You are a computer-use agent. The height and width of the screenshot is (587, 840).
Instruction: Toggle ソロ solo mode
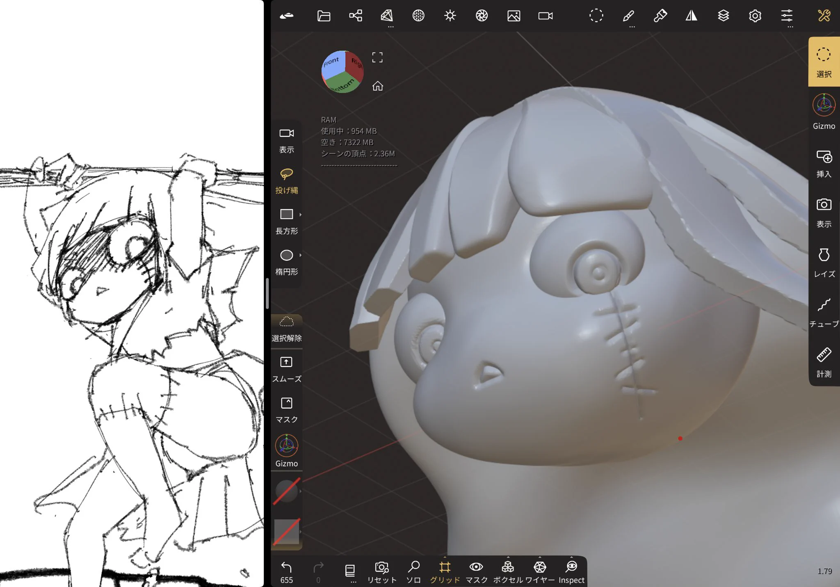tap(413, 573)
